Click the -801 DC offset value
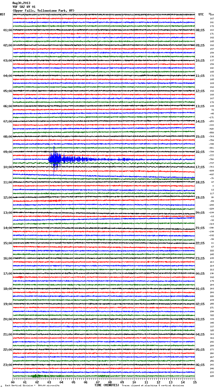215x389 pixels. click(211, 148)
